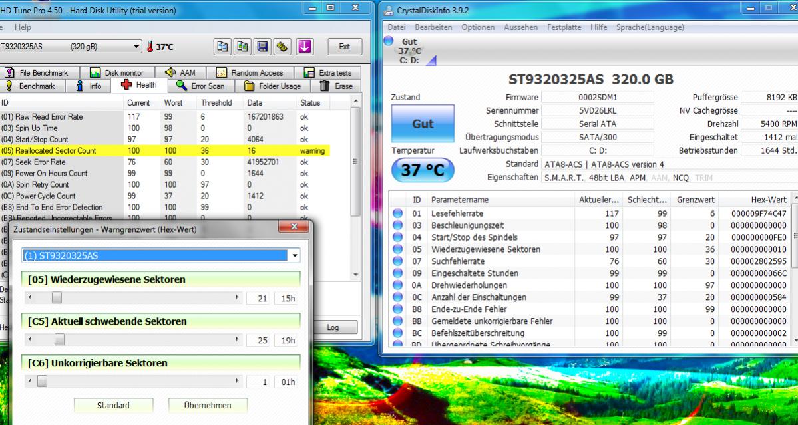Expand the (1) ST9320325AS combo box in dialog
This screenshot has width=798, height=425.
point(295,255)
